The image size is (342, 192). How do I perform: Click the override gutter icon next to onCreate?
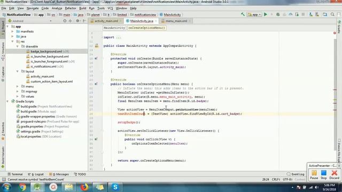pyautogui.click(x=96, y=59)
